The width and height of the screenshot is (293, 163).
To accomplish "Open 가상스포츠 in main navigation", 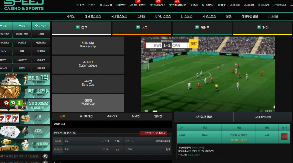I will (209, 16).
